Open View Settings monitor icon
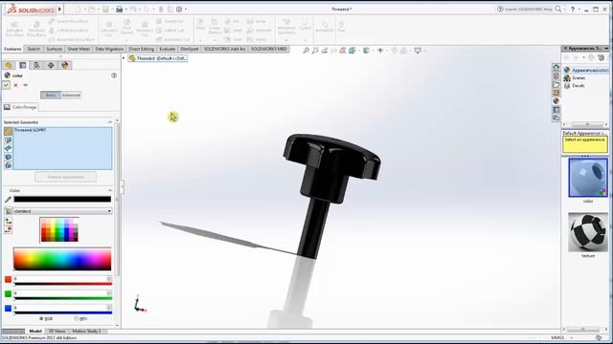This screenshot has height=344, width=613. click(x=418, y=51)
